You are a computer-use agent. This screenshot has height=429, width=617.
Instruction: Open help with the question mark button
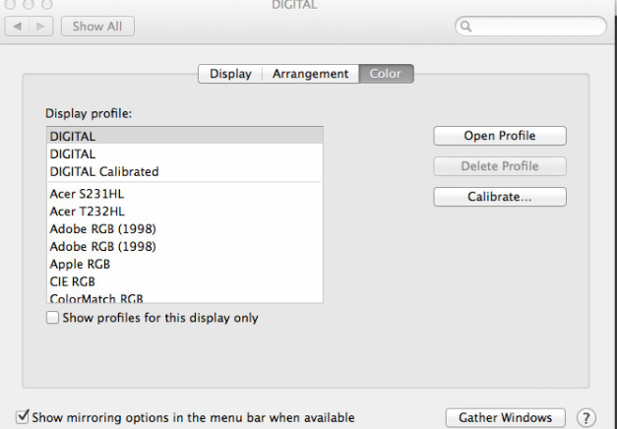coord(586,417)
